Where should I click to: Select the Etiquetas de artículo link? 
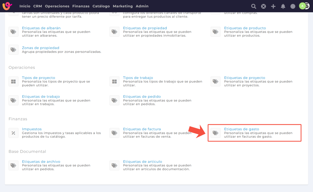point(142,162)
